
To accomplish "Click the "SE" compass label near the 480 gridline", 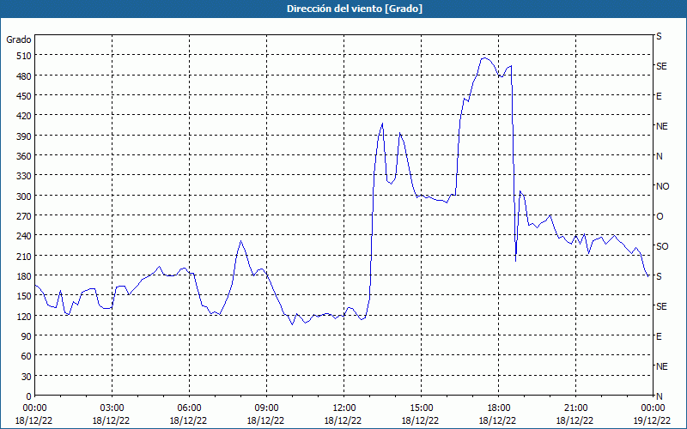I will coord(661,66).
